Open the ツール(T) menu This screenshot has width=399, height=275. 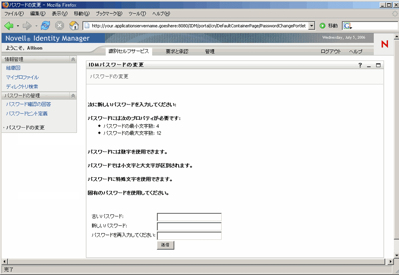(x=137, y=14)
